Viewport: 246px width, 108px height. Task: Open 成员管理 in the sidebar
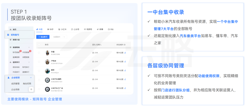click(x=15, y=83)
